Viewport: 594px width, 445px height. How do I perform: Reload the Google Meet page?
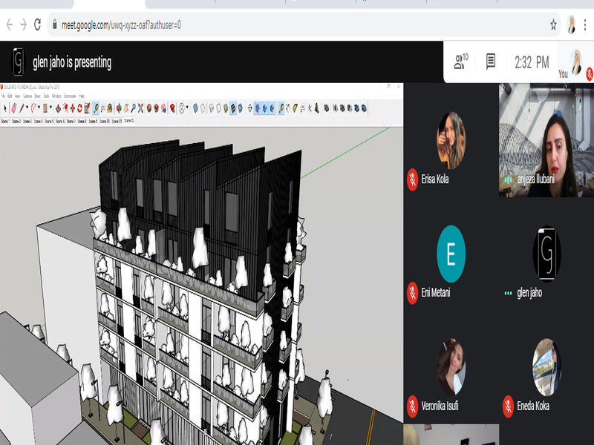point(39,24)
